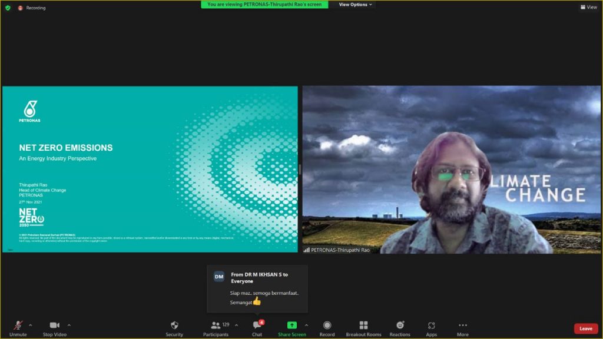Viewport: 603px width, 339px height.
Task: Change layout using the View button
Action: pos(589,7)
